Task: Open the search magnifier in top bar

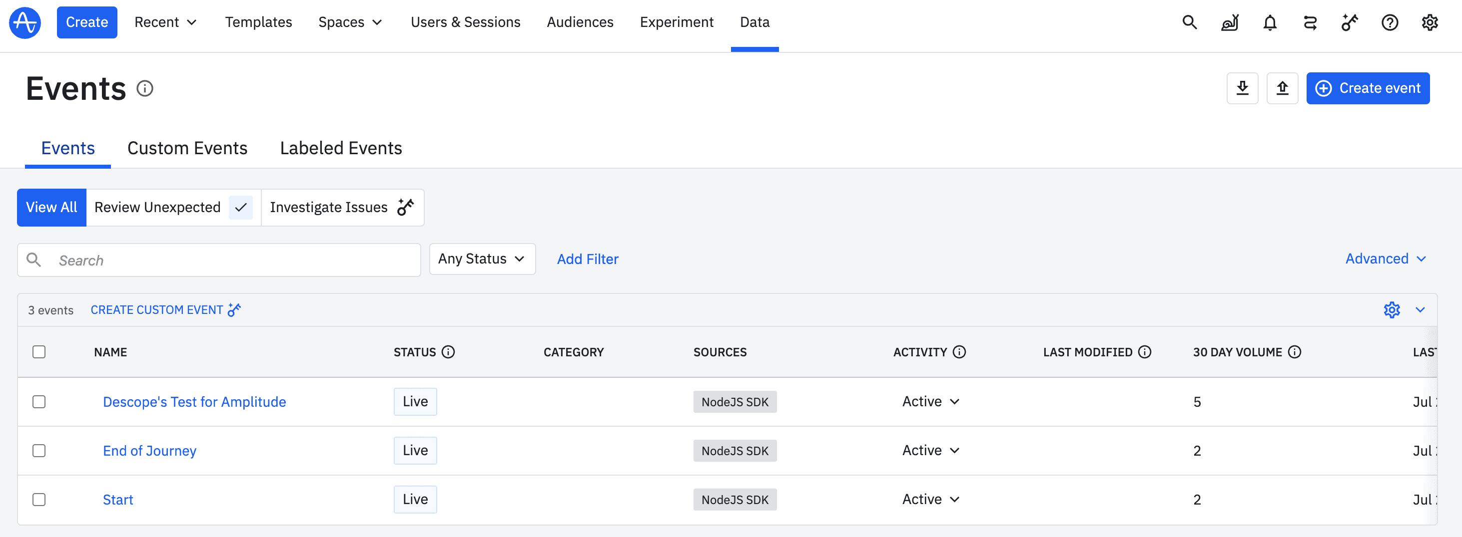Action: coord(1190,22)
